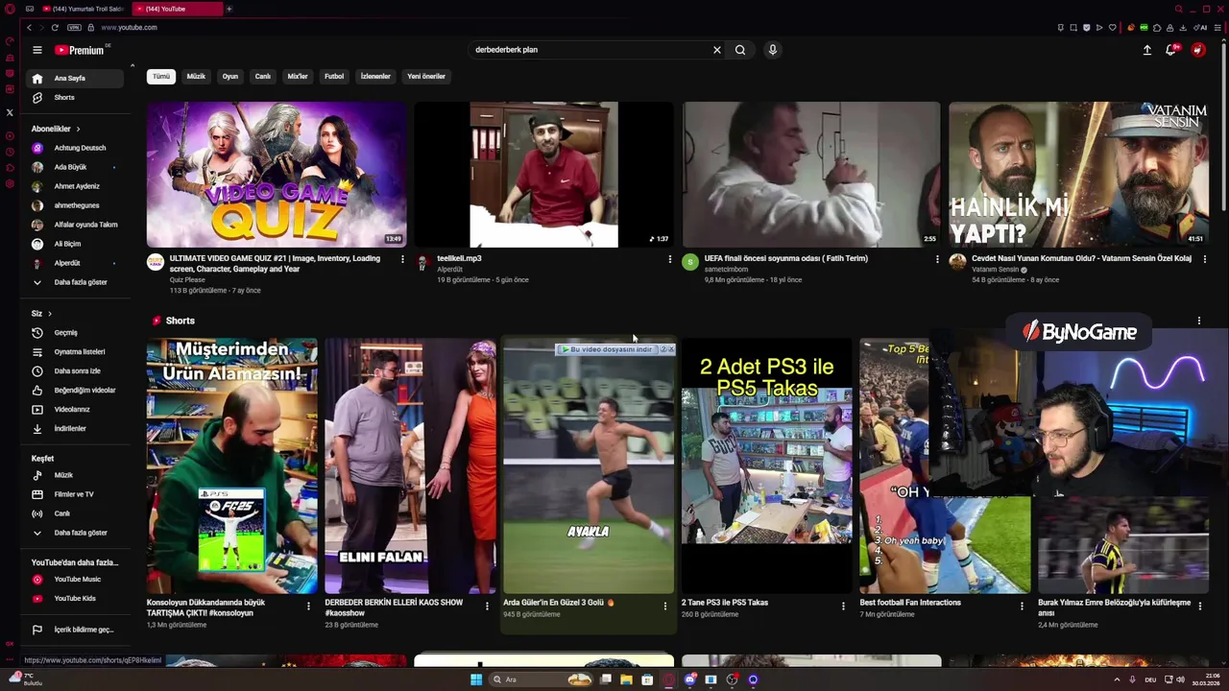Viewport: 1229px width, 691px height.
Task: Start voice search with microphone icon
Action: click(x=772, y=50)
